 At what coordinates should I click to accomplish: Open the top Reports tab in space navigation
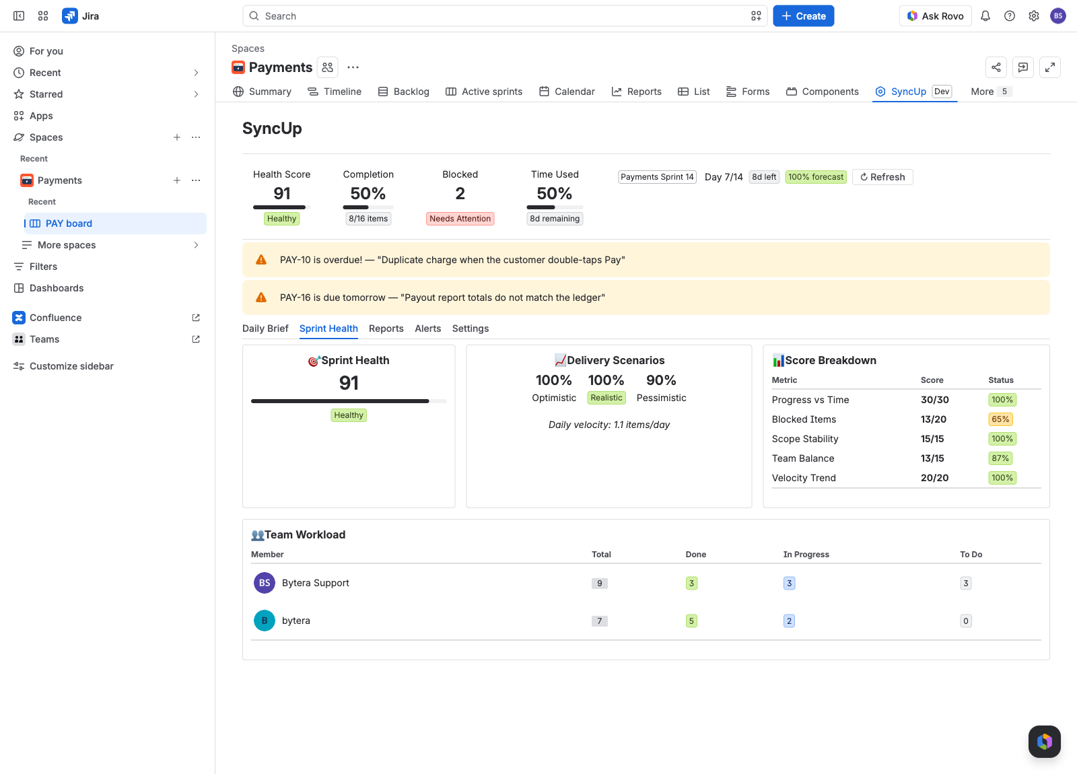(636, 92)
